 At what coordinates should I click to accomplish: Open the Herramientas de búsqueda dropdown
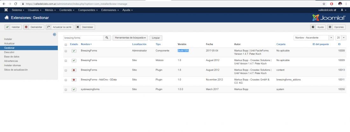(130, 38)
